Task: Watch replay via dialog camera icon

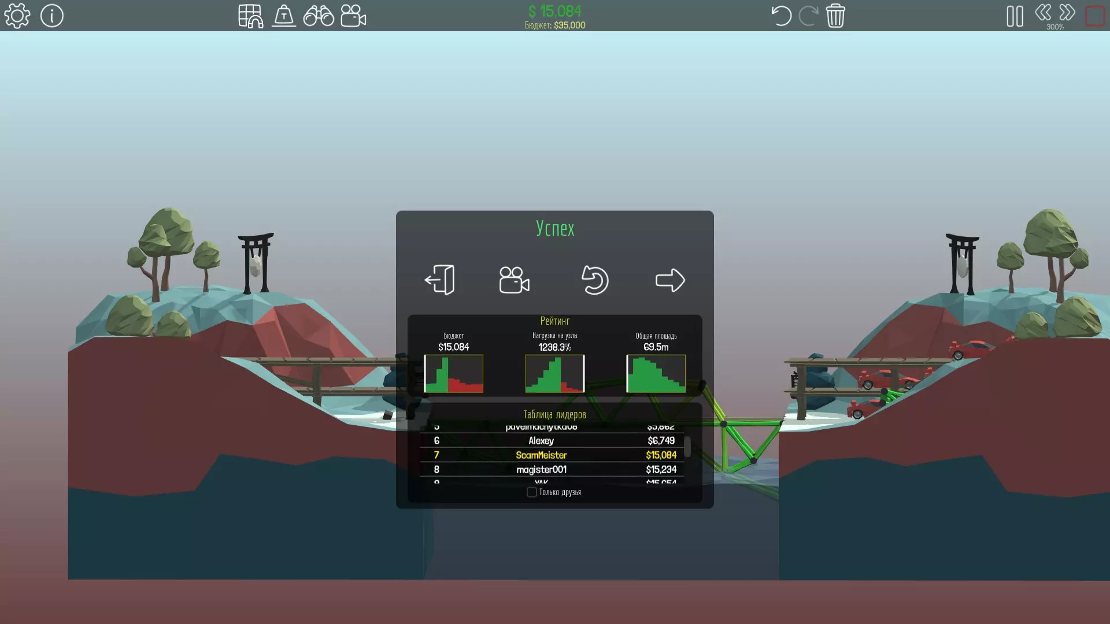Action: pos(514,280)
